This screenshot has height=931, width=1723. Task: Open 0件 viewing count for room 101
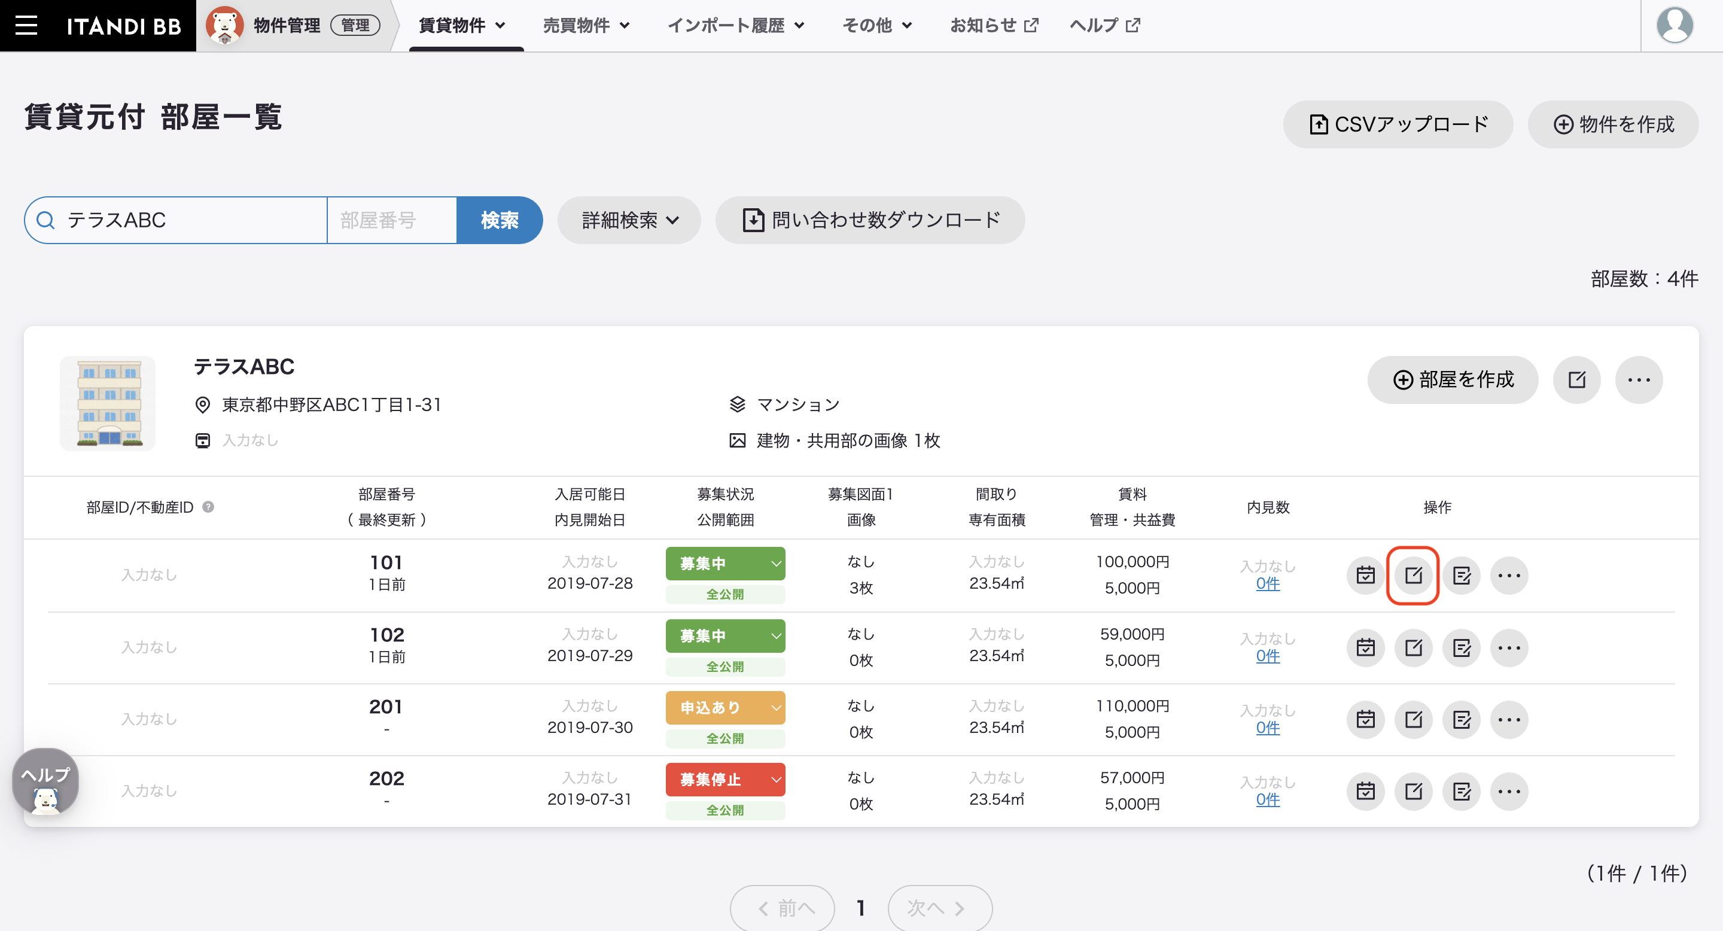coord(1268,584)
